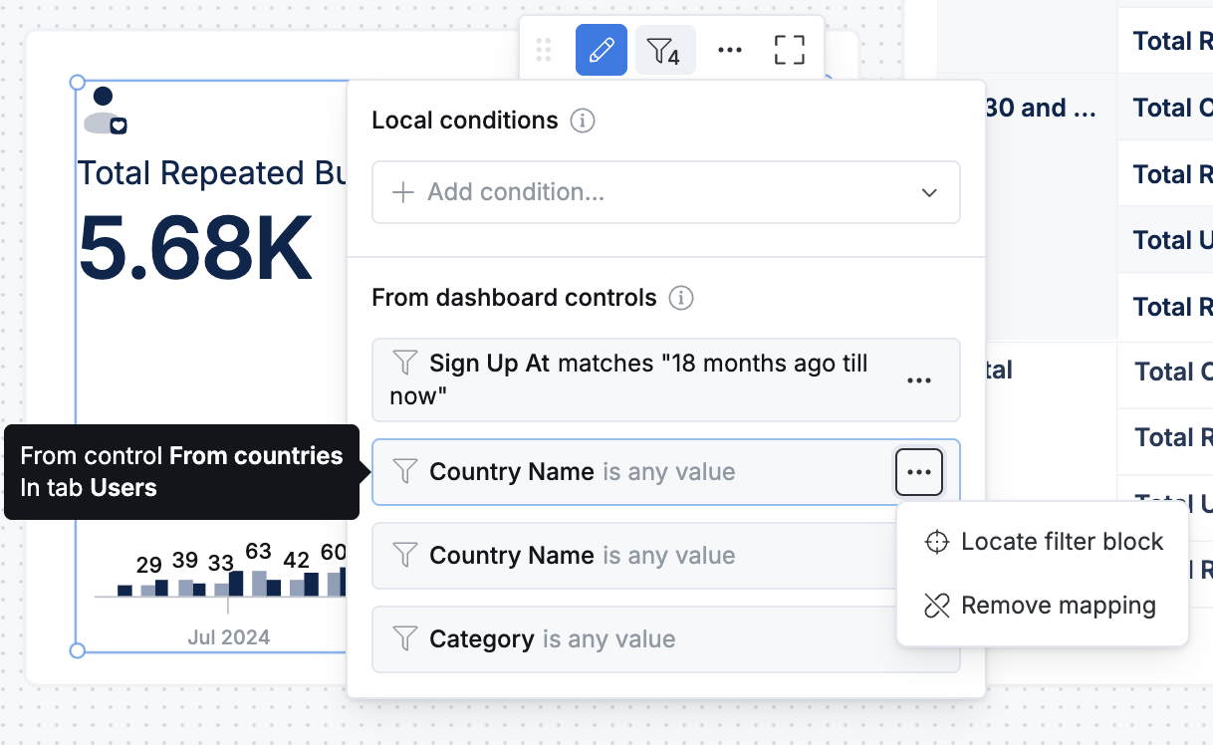Click info icon beside From dashboard controls

click(681, 298)
